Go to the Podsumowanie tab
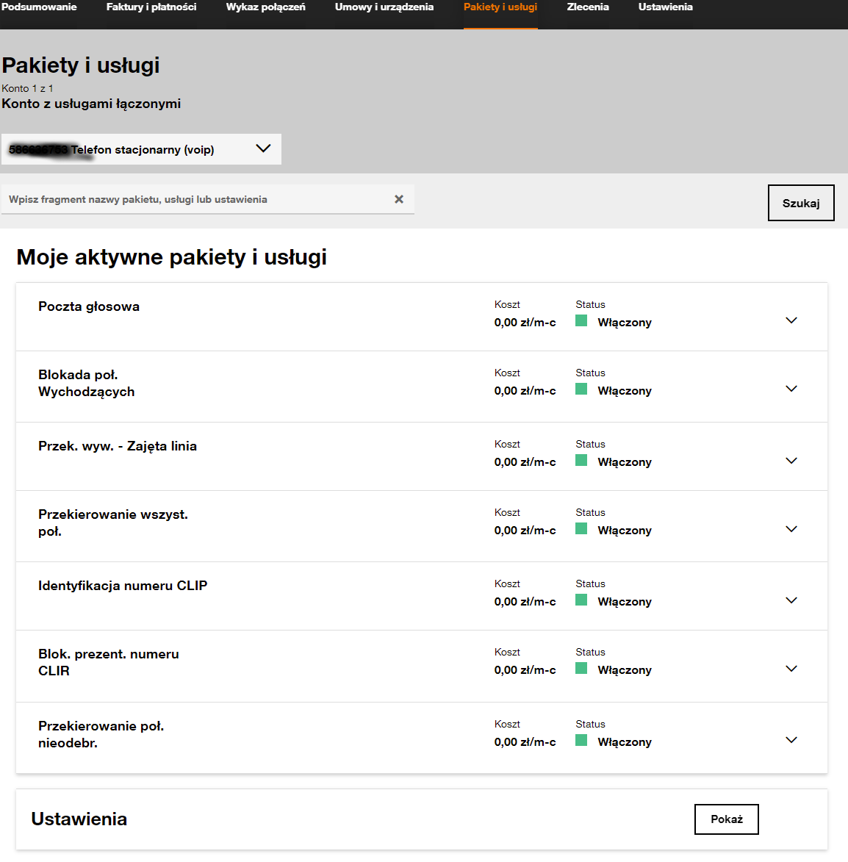 tap(39, 7)
